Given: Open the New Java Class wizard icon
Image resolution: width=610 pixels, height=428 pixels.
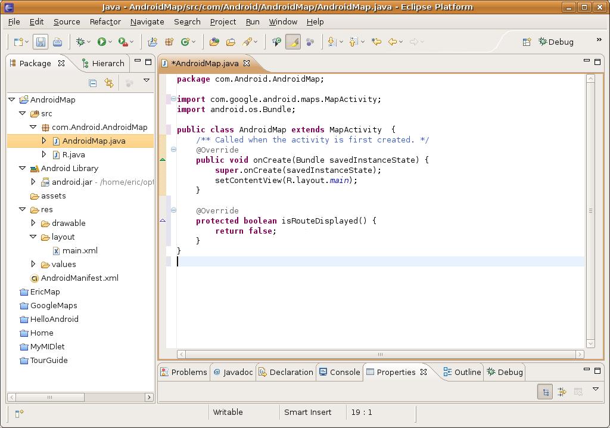Looking at the screenshot, I should point(186,42).
